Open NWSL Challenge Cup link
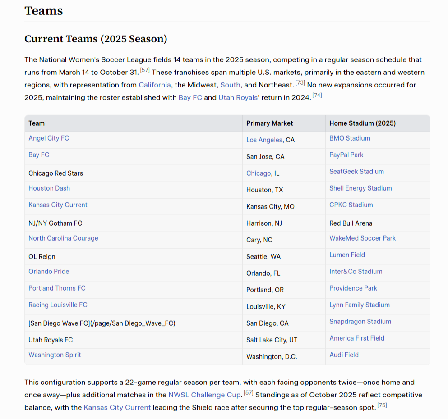 pos(205,395)
